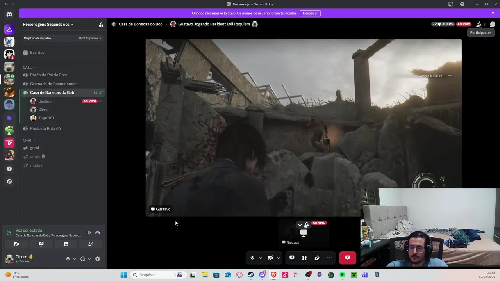Join Gramado do Epaminondas voice channel
Screen dimensions: 500x281
pos(62,84)
